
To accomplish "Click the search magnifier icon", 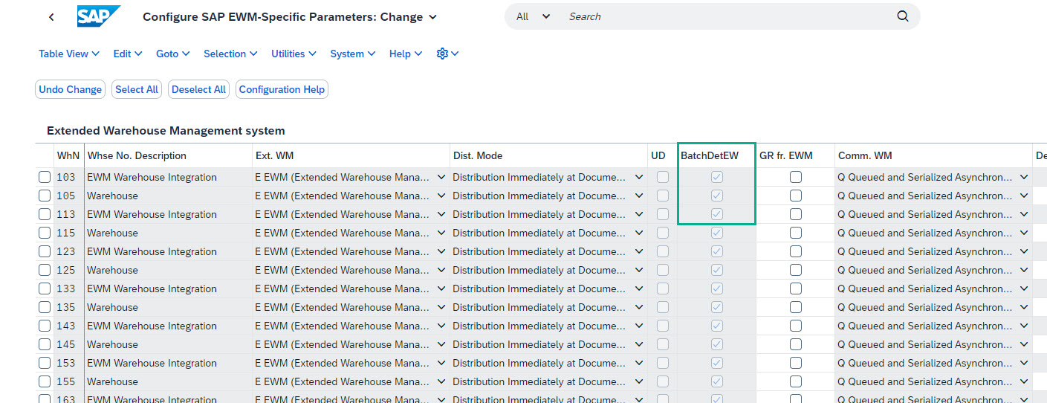I will coord(903,16).
